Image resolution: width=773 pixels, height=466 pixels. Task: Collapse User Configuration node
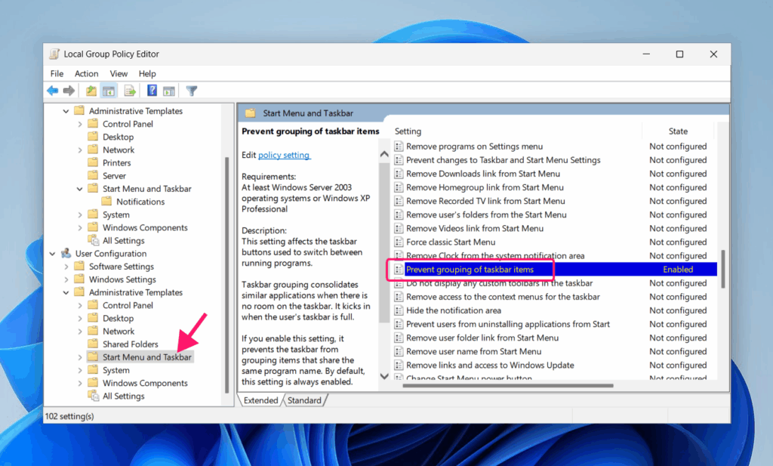click(x=52, y=254)
